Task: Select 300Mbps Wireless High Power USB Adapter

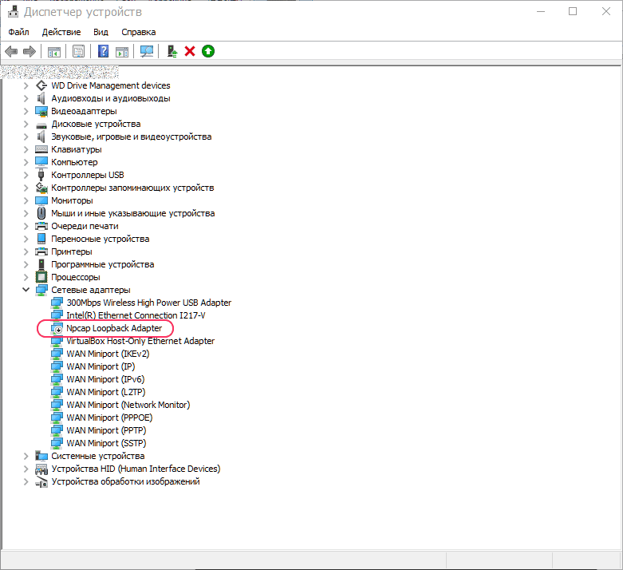Action: click(148, 303)
